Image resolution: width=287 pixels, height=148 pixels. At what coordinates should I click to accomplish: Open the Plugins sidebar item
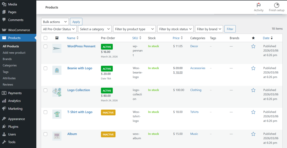point(13,127)
